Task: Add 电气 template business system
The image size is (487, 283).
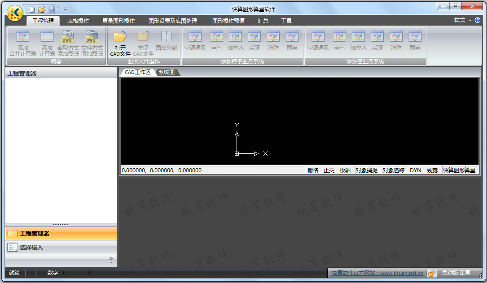Action: click(x=216, y=41)
